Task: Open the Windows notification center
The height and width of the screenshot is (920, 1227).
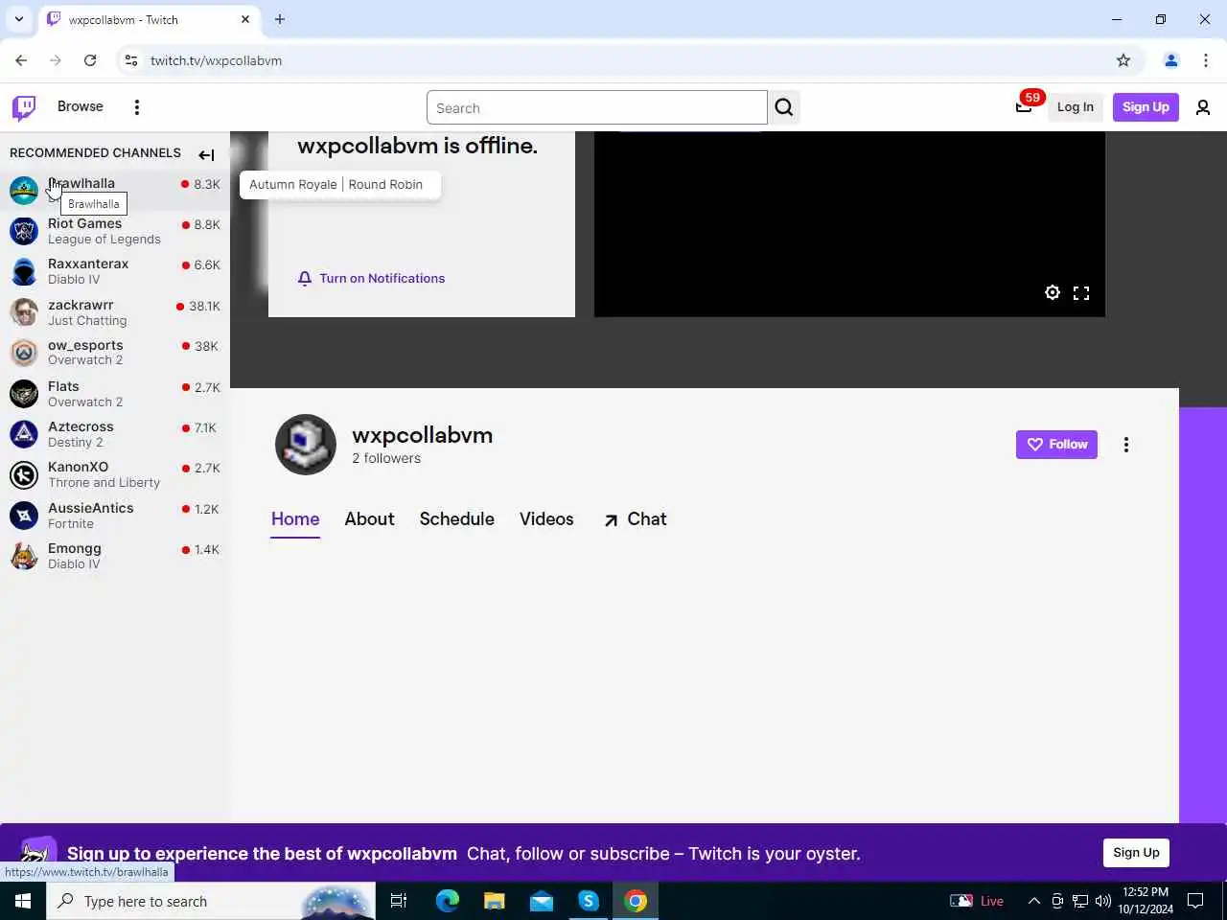Action: (x=1195, y=901)
